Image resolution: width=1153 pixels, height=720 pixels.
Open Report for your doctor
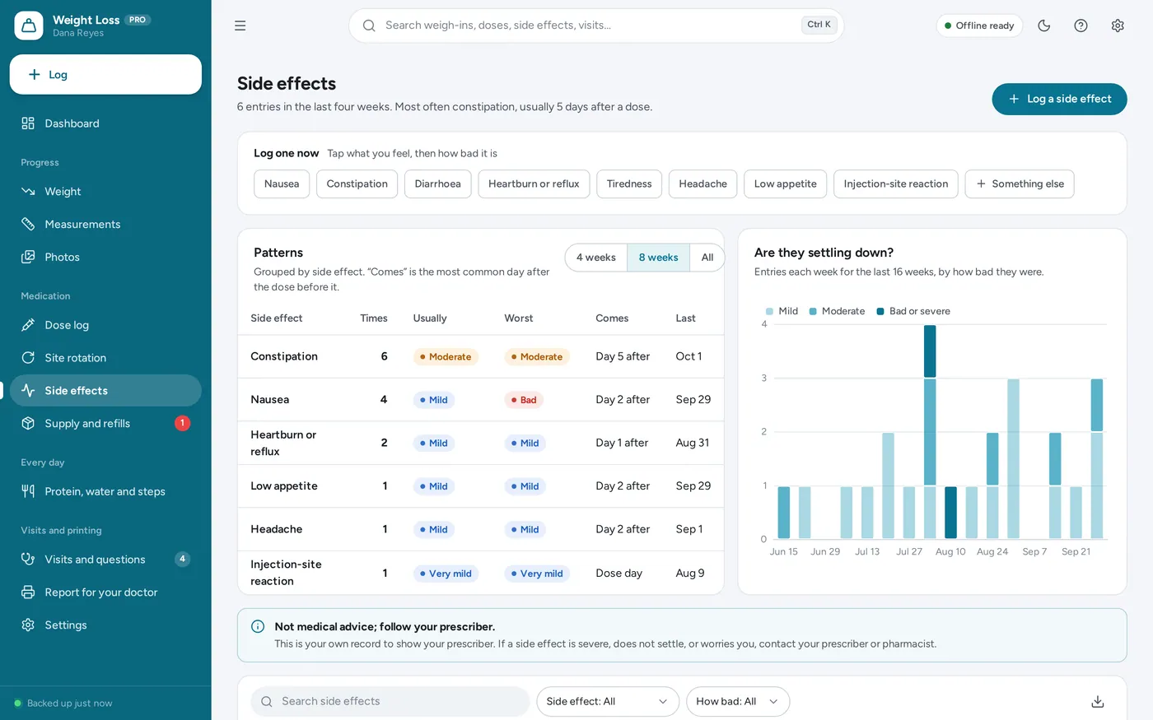pos(105,592)
